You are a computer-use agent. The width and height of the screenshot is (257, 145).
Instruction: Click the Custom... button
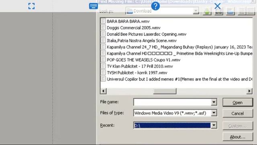[x=238, y=126]
